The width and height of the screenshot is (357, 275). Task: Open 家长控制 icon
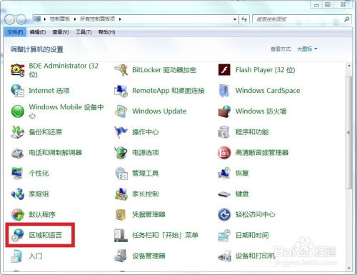(x=121, y=194)
